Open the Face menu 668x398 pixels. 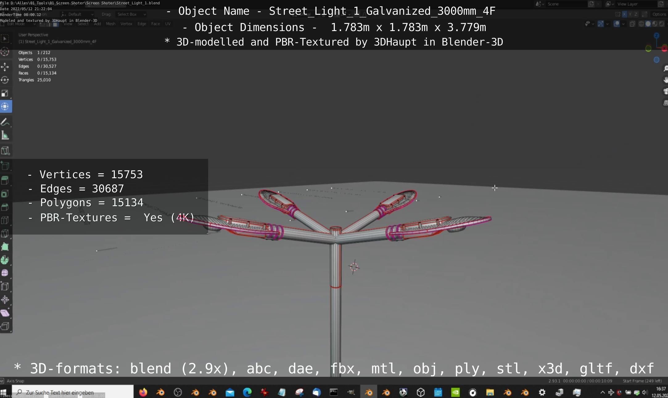155,24
